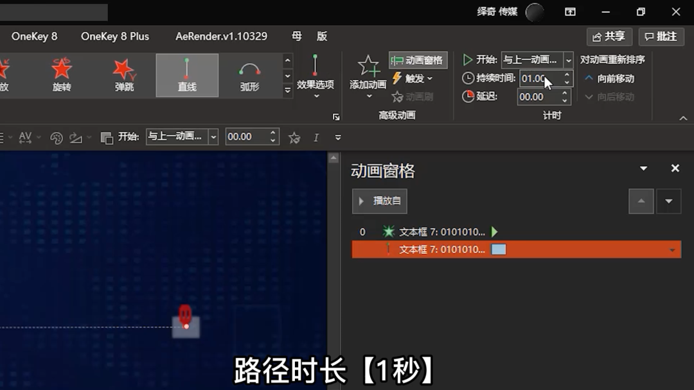Choose the 弧形 arc path animation
The image size is (694, 390).
point(249,75)
